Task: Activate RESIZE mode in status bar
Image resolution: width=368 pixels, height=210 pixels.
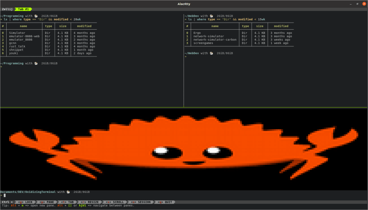Action: click(x=89, y=202)
